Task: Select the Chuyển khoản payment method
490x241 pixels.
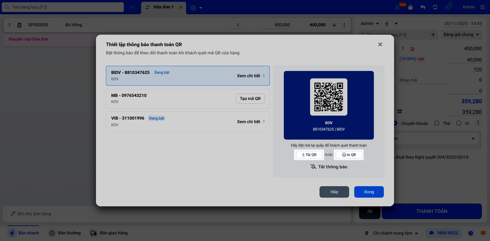Action: coord(414,123)
